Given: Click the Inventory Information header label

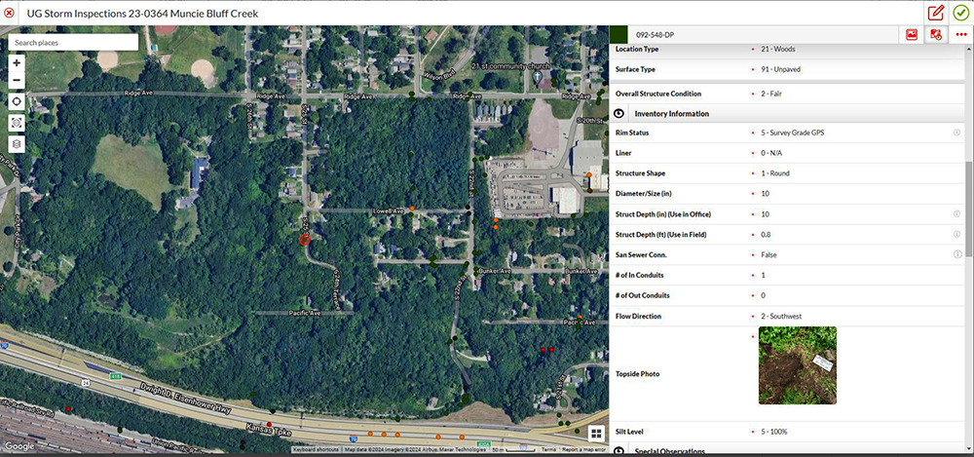Looking at the screenshot, I should point(671,114).
